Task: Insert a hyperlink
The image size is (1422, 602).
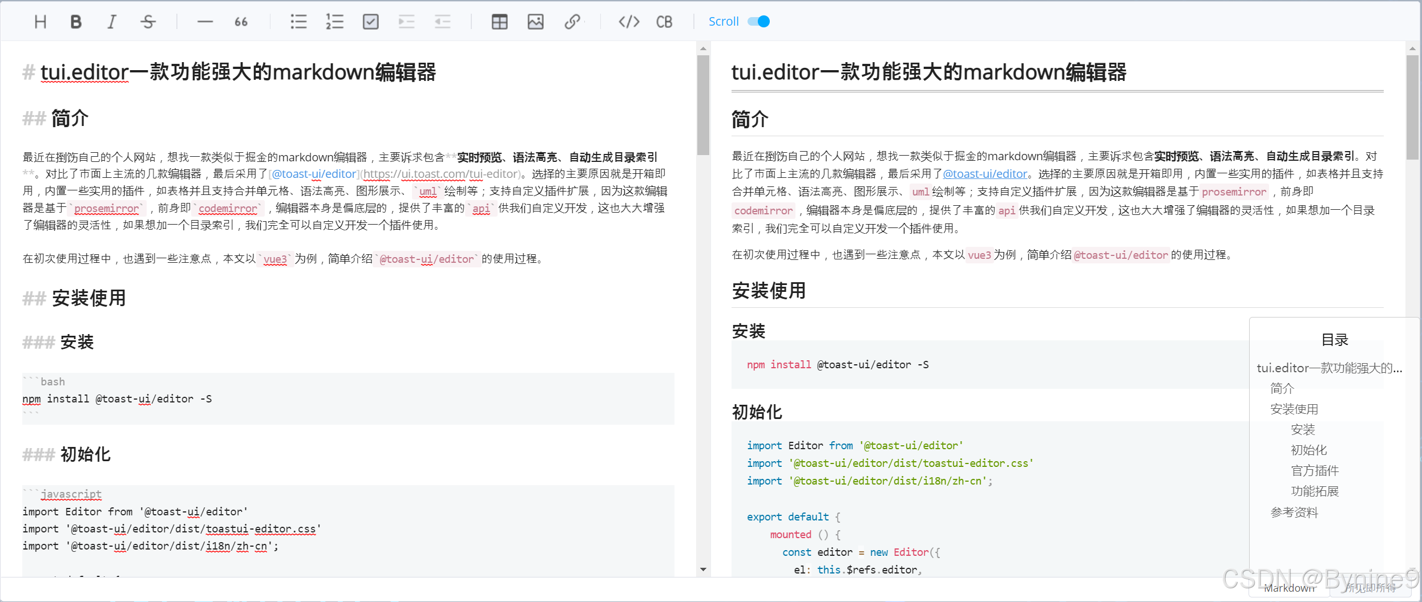Action: tap(573, 22)
